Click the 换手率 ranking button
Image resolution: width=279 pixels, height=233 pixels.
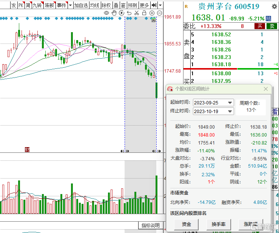[219, 224]
